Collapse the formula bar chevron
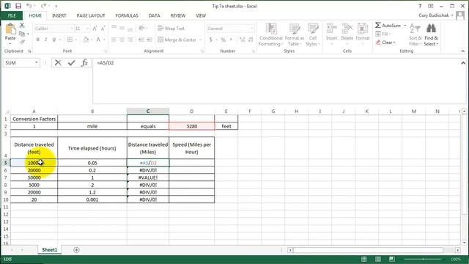 pyautogui.click(x=463, y=63)
